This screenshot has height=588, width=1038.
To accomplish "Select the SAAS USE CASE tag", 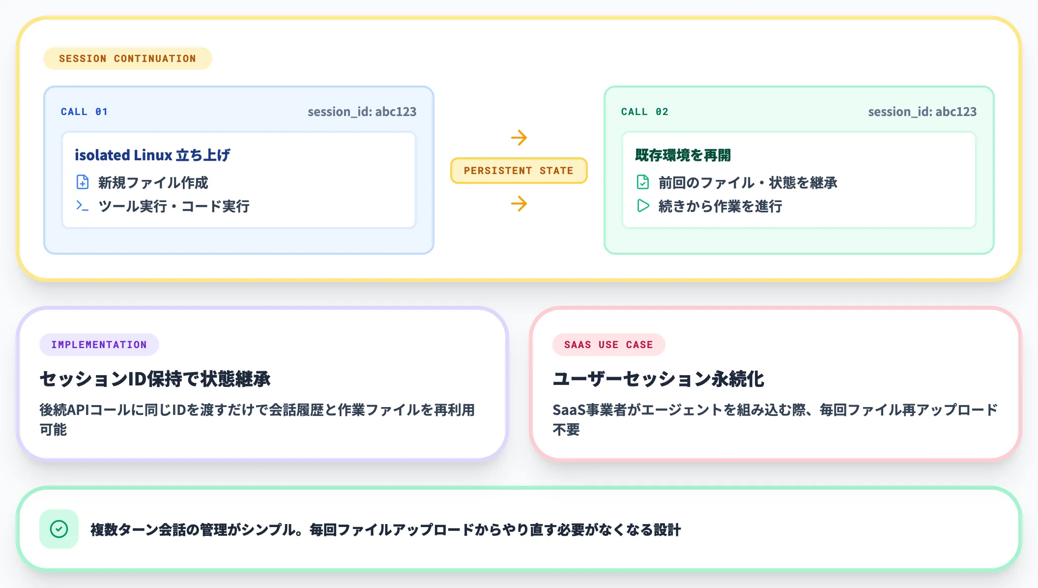I will point(608,345).
